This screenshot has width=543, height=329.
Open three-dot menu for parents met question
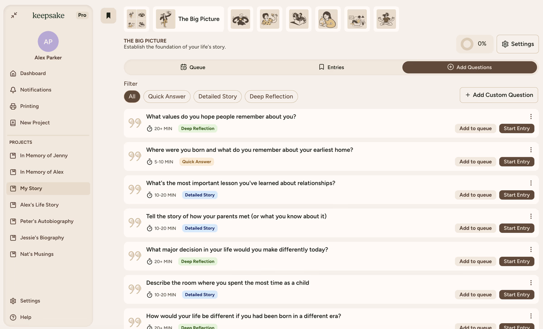531,216
